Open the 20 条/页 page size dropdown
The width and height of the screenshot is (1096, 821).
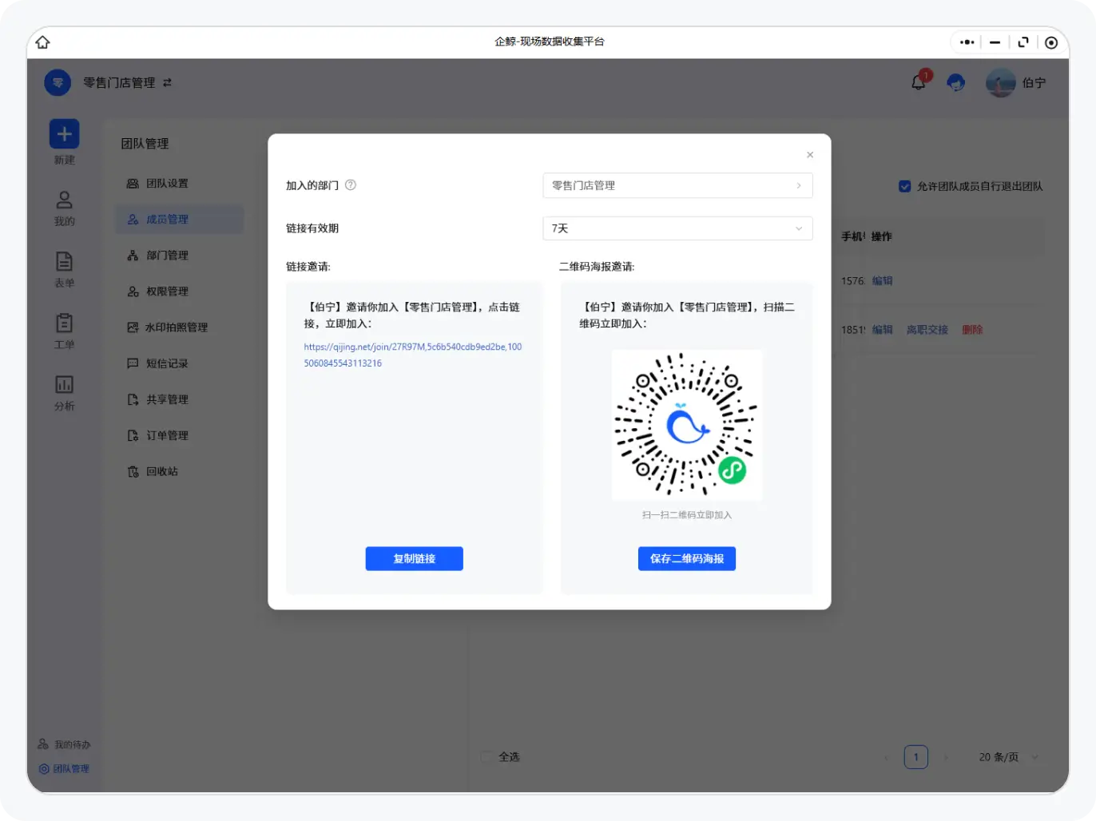click(1009, 757)
